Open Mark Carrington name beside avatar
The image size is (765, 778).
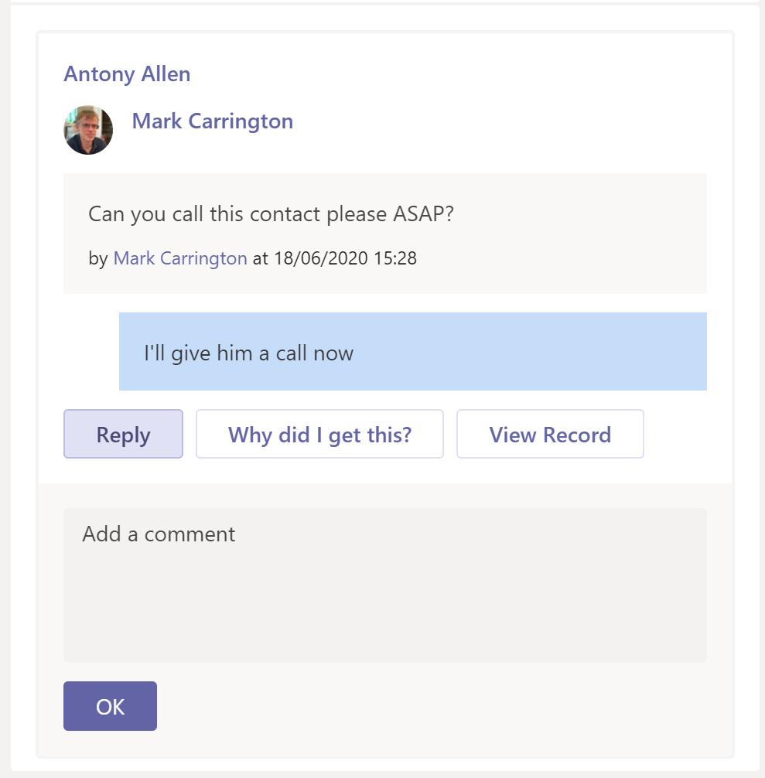[212, 121]
